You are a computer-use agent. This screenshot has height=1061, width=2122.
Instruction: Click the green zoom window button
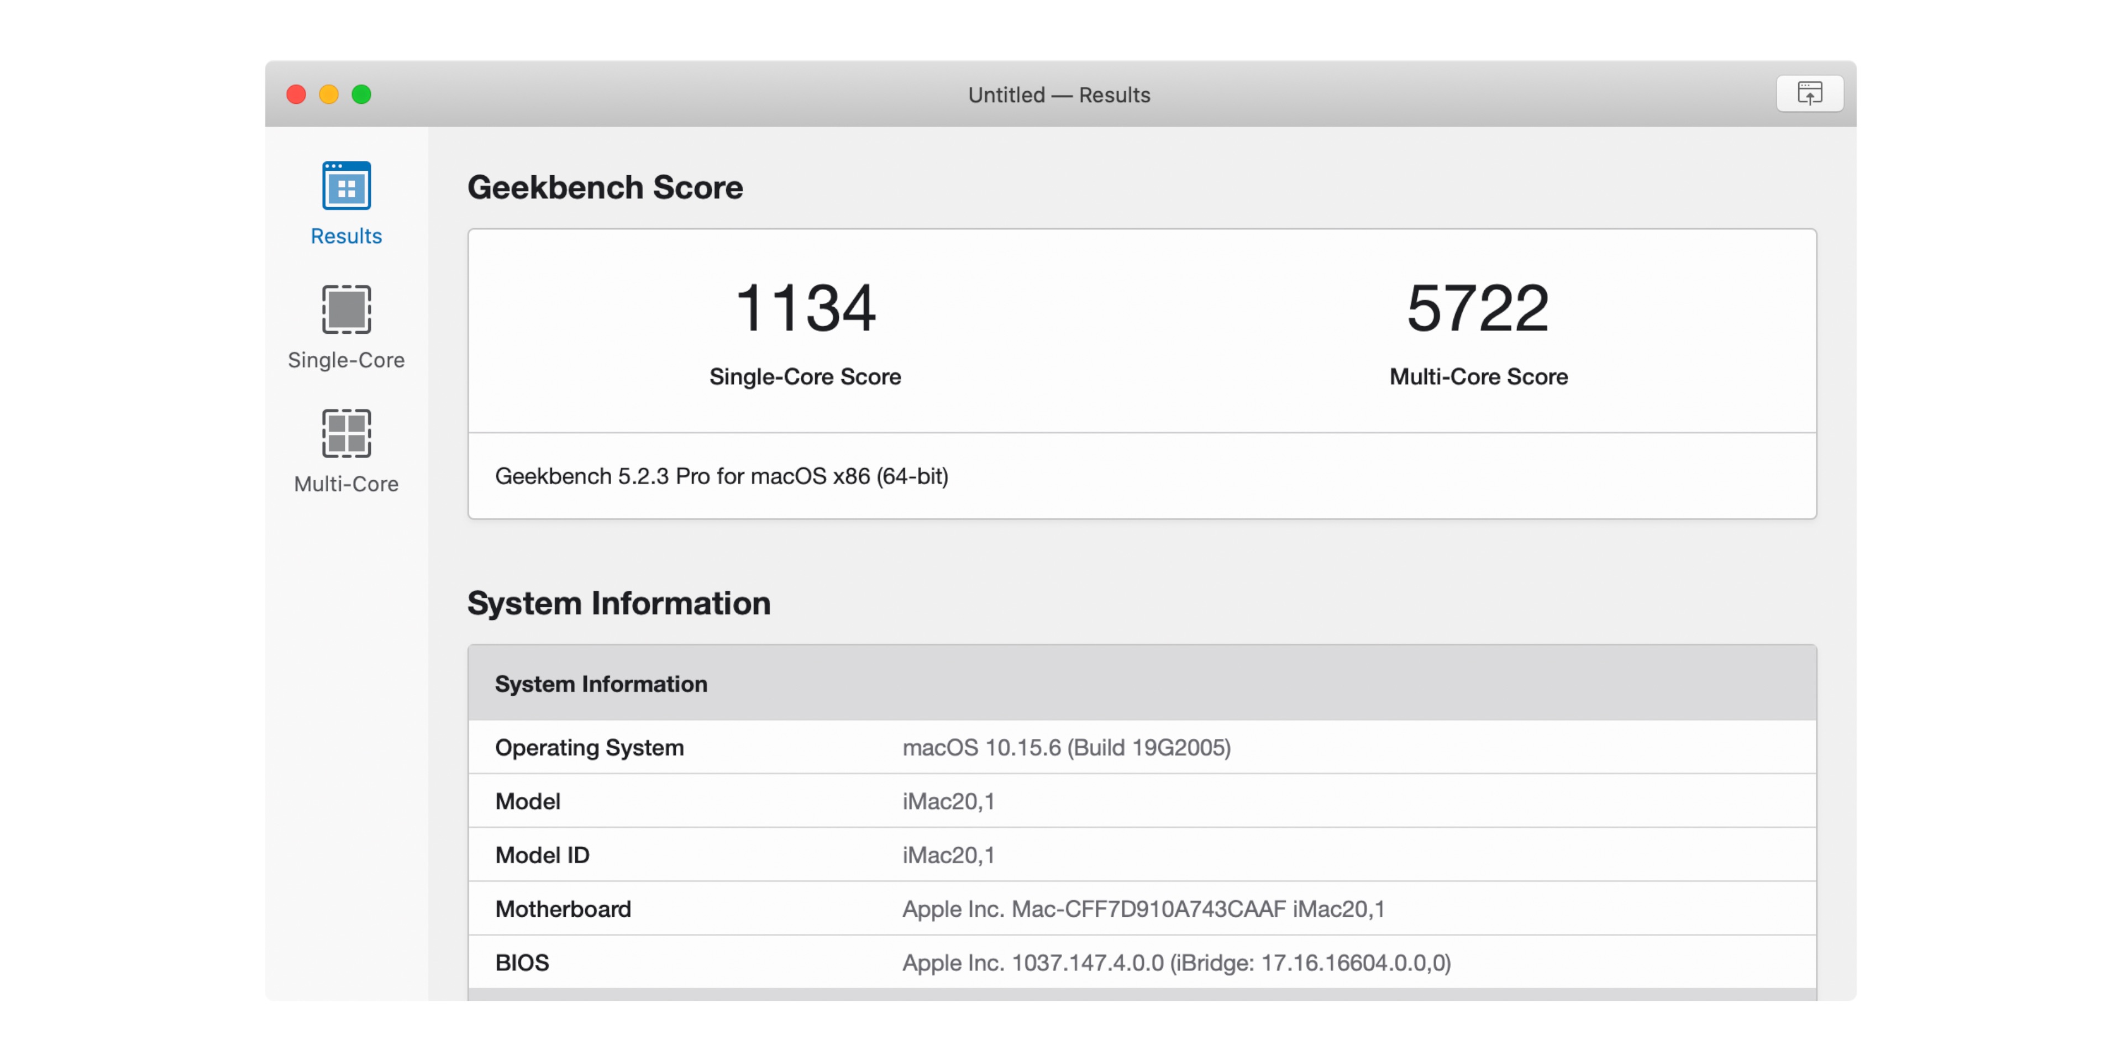click(361, 94)
